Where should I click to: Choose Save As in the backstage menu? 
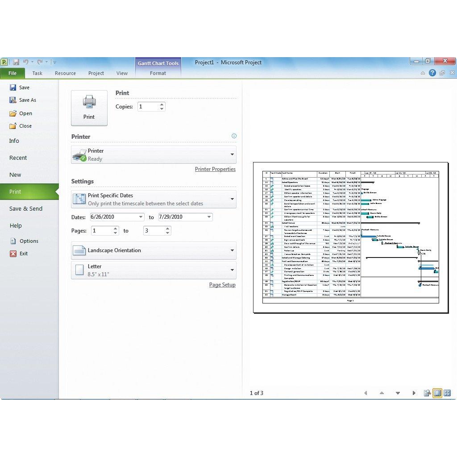pyautogui.click(x=23, y=100)
